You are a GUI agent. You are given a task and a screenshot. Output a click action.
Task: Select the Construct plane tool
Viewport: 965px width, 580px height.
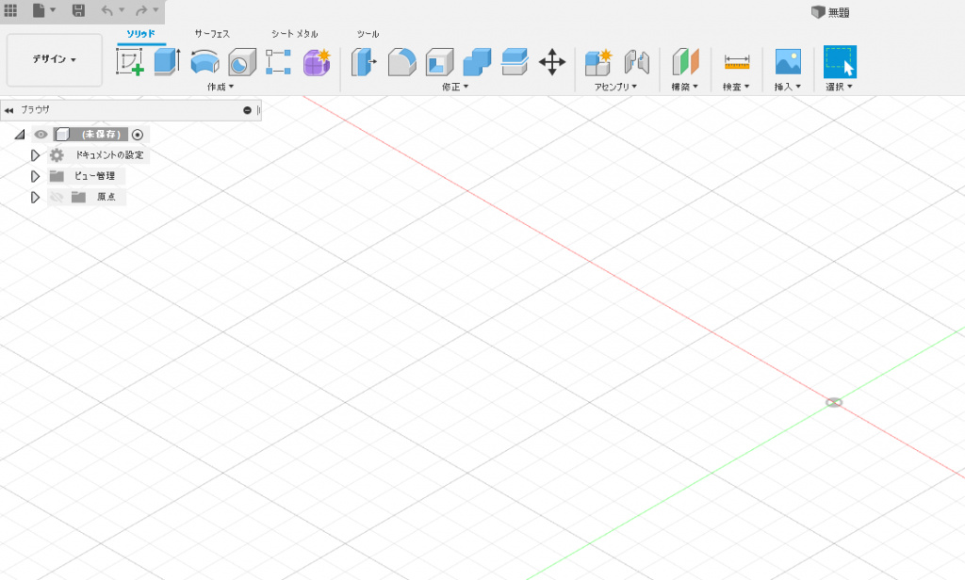pyautogui.click(x=686, y=62)
